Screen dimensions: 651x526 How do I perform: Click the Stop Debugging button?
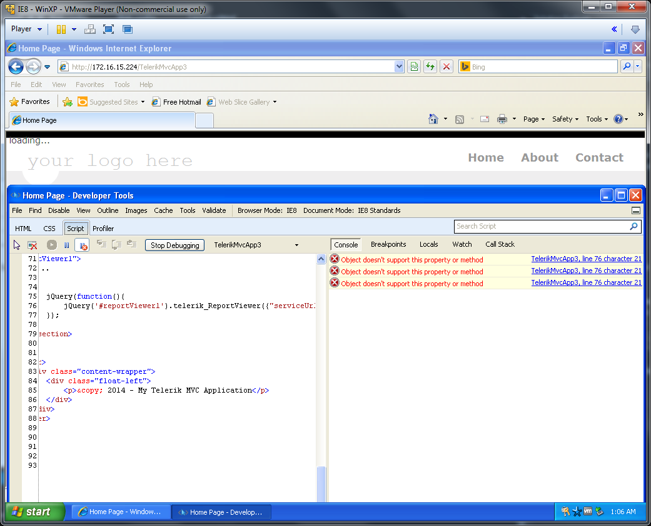(175, 245)
